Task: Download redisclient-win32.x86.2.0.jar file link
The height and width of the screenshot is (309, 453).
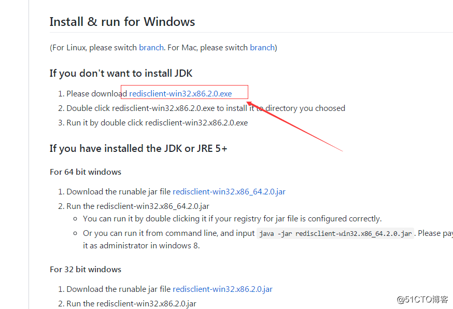Action: pos(222,289)
